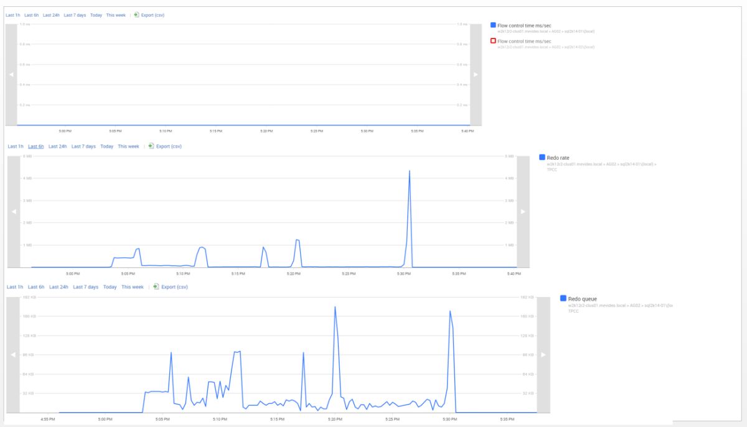The height and width of the screenshot is (427, 747).
Task: Click the 5:40 PM label on Redo rate axis
Action: 514,273
